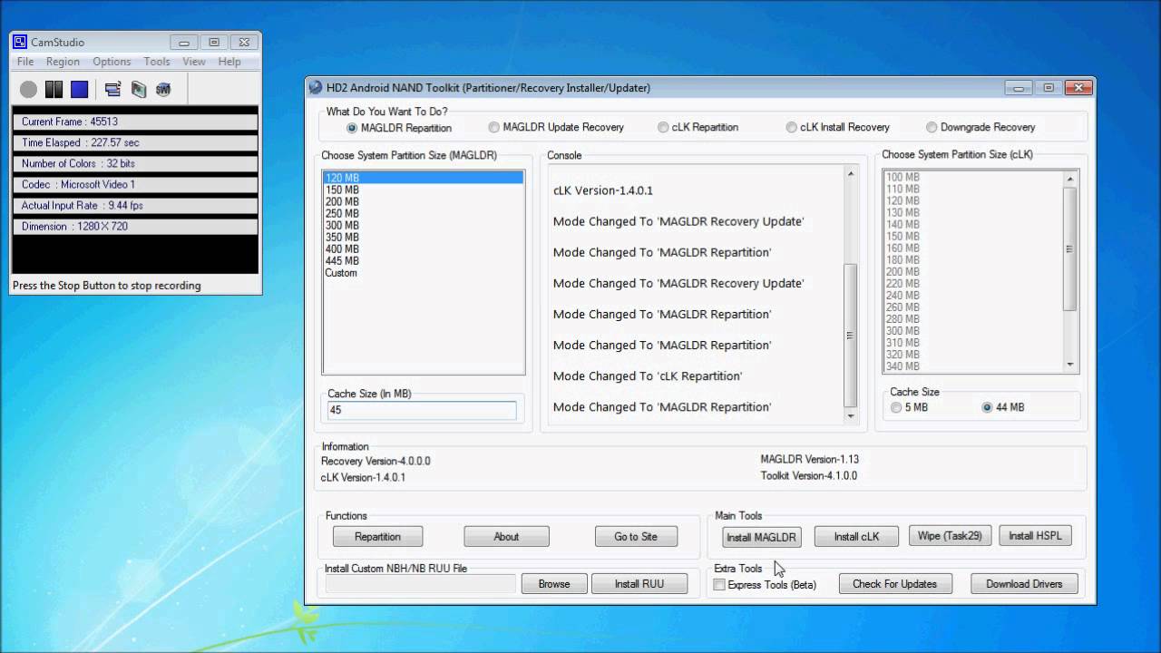Select 250 MB MAGLDR partition size

point(423,213)
